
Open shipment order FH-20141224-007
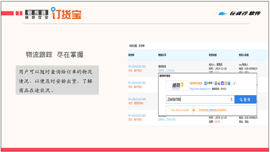coord(137,116)
